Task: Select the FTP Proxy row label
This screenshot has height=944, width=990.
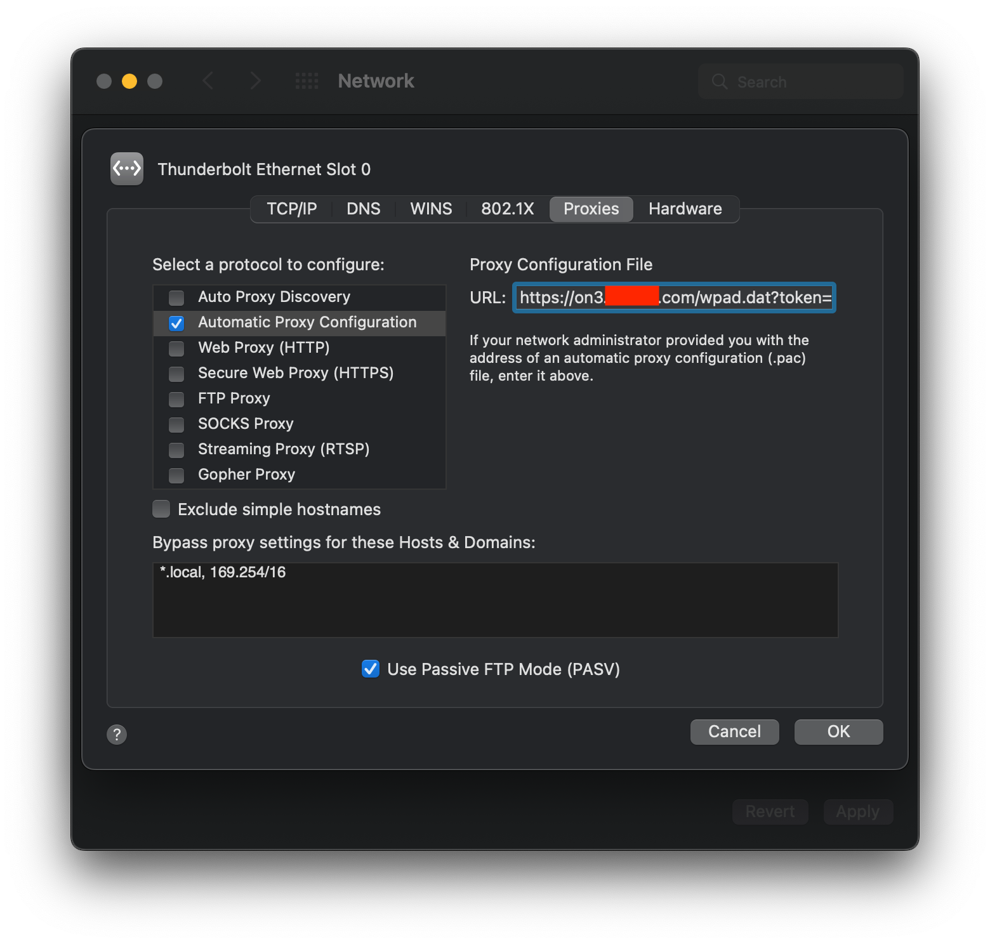Action: [234, 398]
